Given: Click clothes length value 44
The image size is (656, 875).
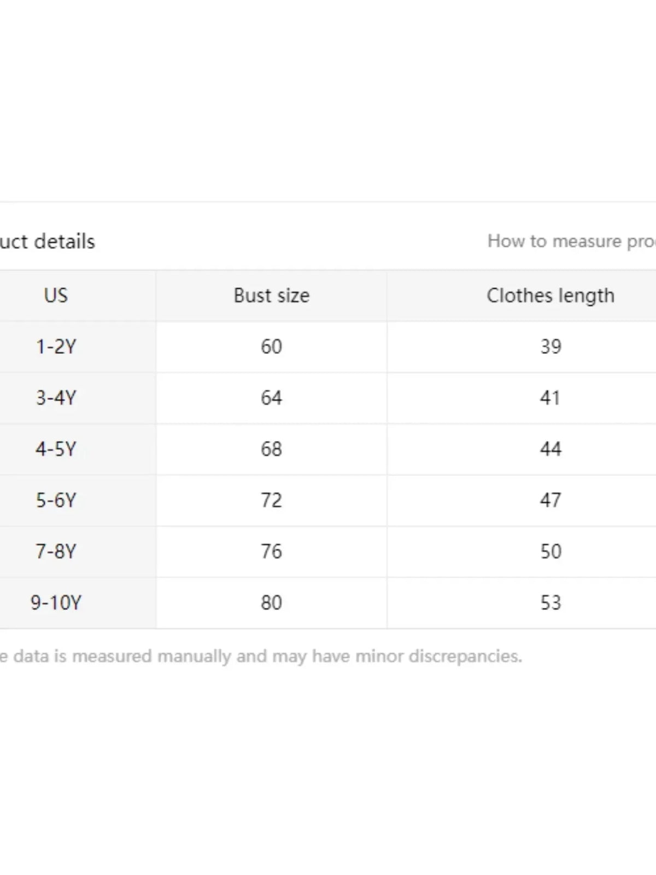Looking at the screenshot, I should click(550, 449).
